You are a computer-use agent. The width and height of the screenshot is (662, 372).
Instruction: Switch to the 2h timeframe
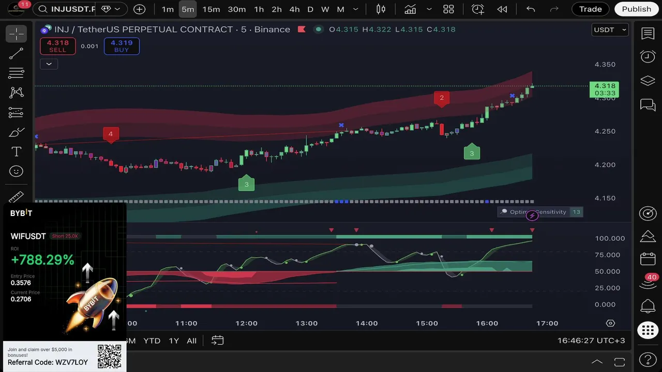(277, 9)
